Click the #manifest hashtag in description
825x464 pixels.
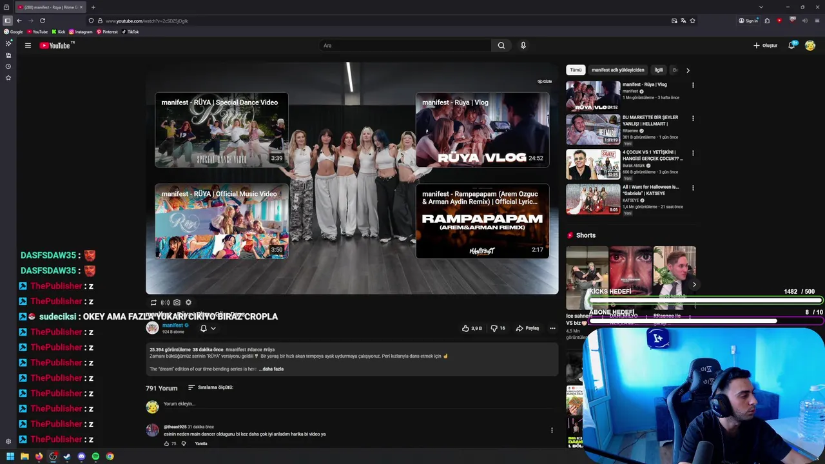pyautogui.click(x=236, y=350)
